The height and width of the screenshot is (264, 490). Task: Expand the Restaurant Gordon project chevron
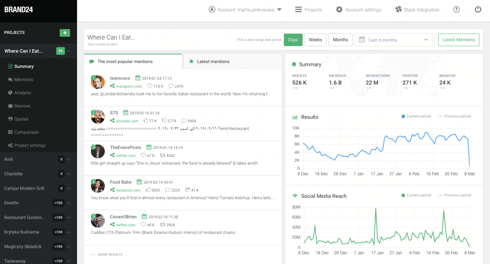[68, 218]
